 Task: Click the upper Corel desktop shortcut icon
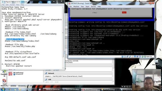pos(4,72)
